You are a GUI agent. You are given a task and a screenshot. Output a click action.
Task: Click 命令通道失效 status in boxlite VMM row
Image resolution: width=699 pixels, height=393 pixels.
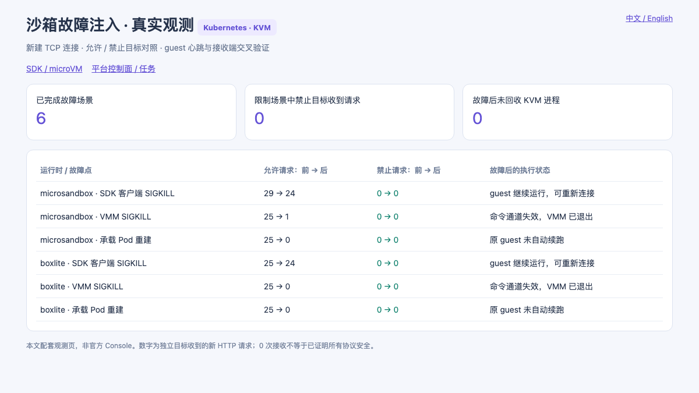pyautogui.click(x=542, y=286)
